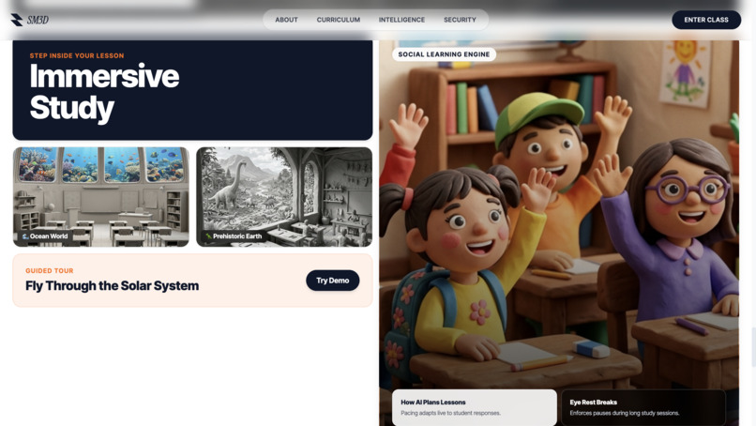
Task: Open the Intelligence nav link
Action: coord(401,20)
